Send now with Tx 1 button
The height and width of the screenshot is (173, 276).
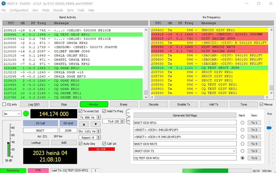coord(254,123)
